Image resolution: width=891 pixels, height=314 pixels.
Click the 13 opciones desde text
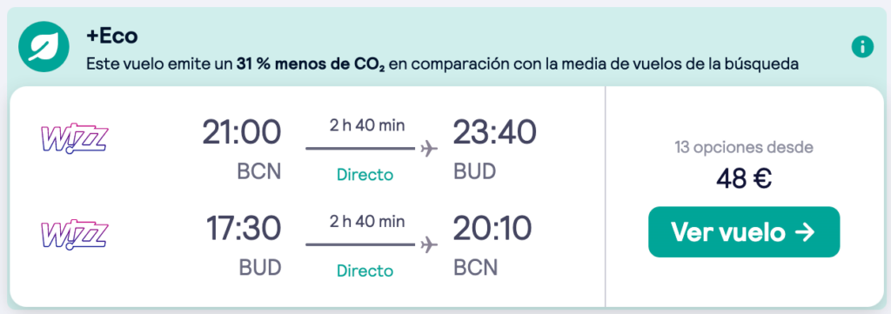click(x=744, y=148)
